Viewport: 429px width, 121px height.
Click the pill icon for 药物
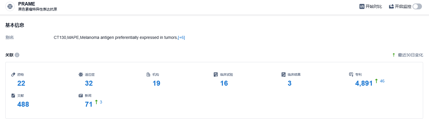click(x=13, y=75)
